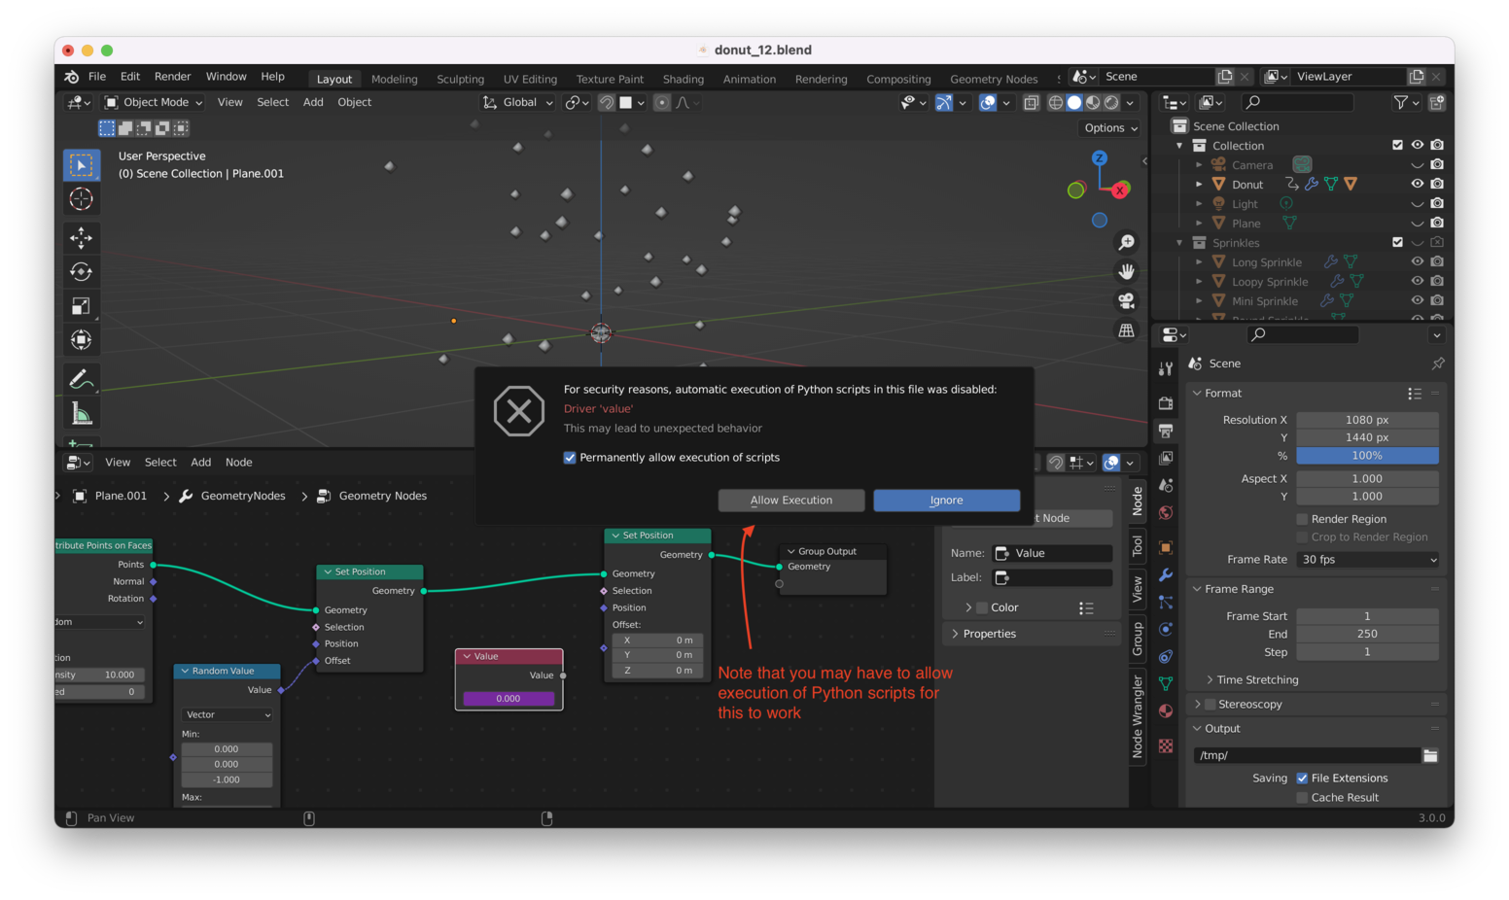Switch to the Shading workspace tab
Image resolution: width=1509 pixels, height=900 pixels.
pos(683,79)
